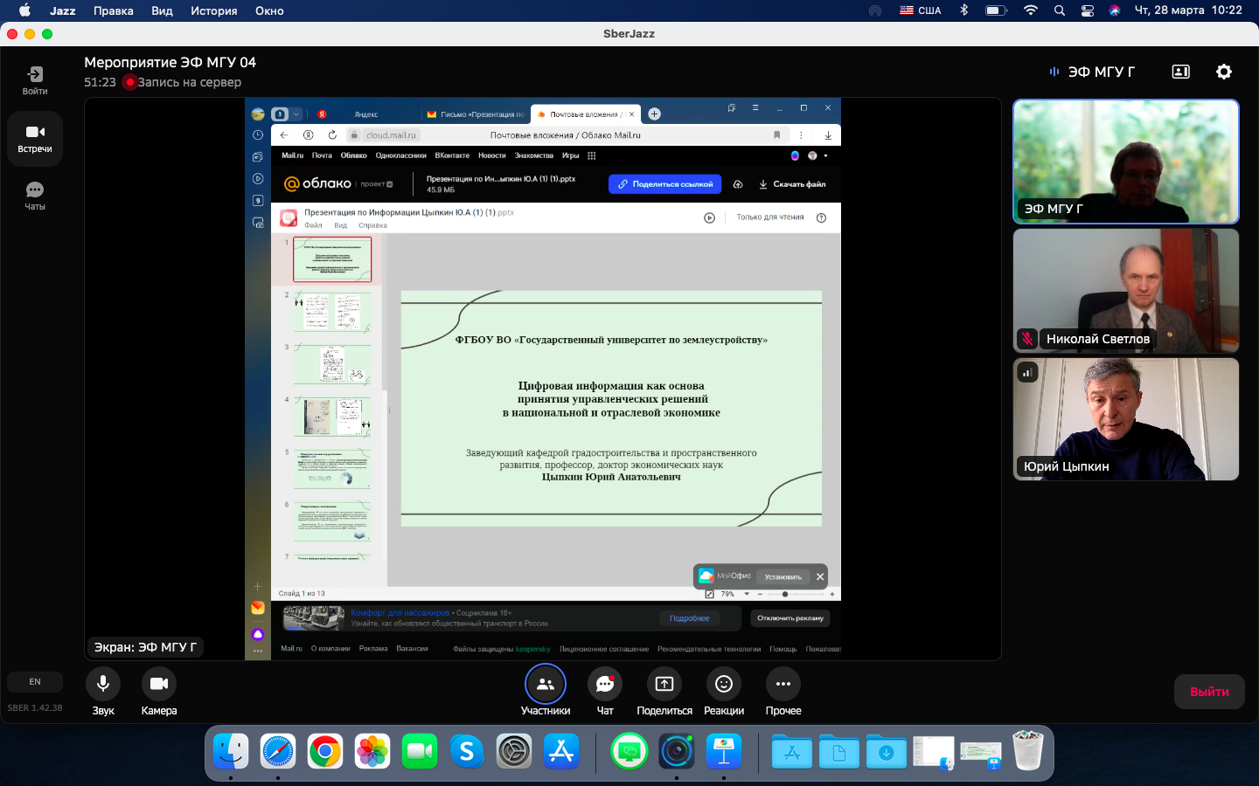Image resolution: width=1259 pixels, height=786 pixels.
Task: Open Google Chrome from the Dock
Action: tap(325, 751)
